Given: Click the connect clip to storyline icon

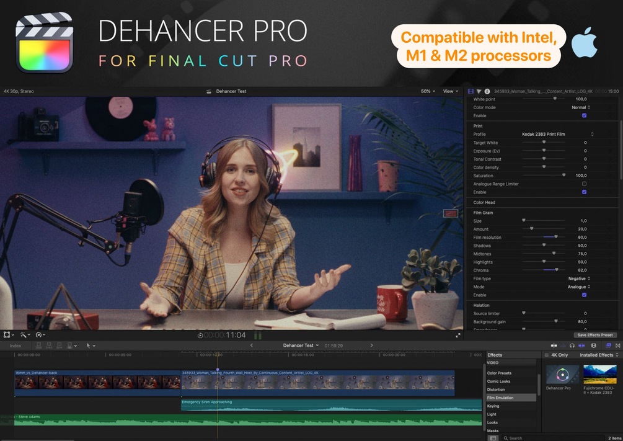Looking at the screenshot, I should (x=39, y=345).
